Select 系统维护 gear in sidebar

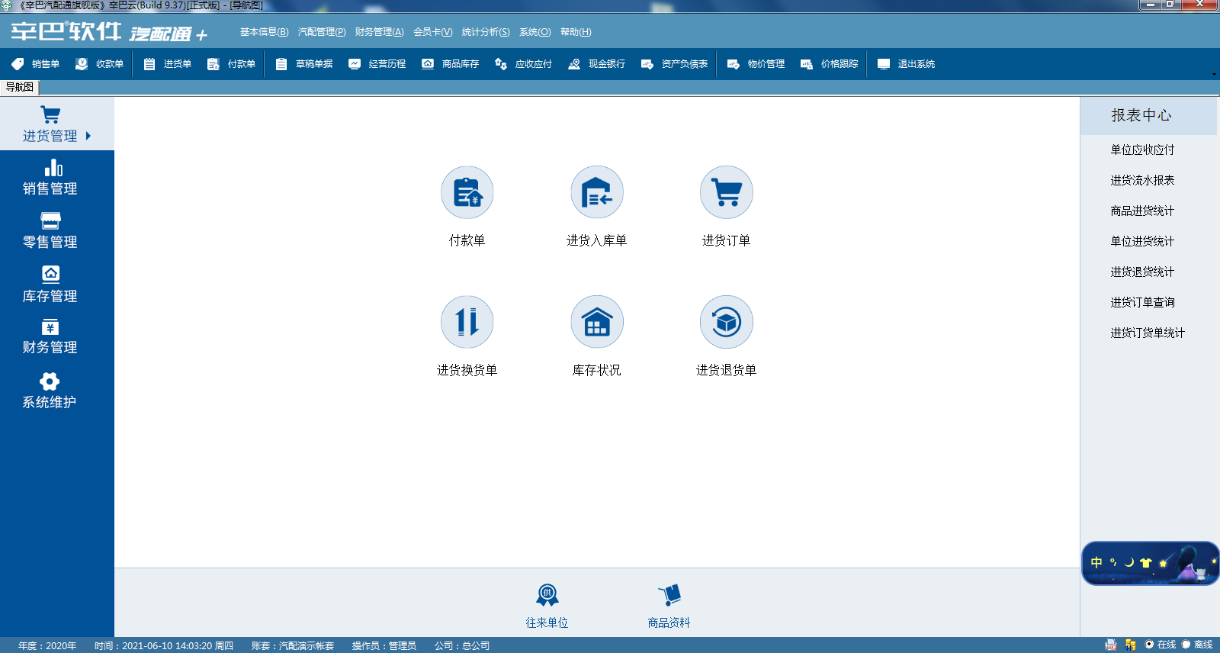(50, 391)
